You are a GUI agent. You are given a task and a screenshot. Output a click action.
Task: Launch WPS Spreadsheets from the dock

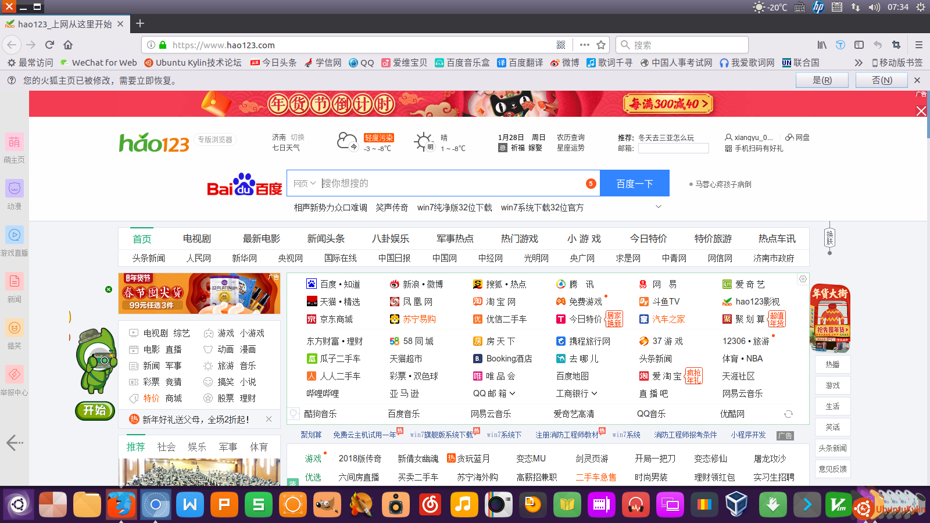coord(259,504)
